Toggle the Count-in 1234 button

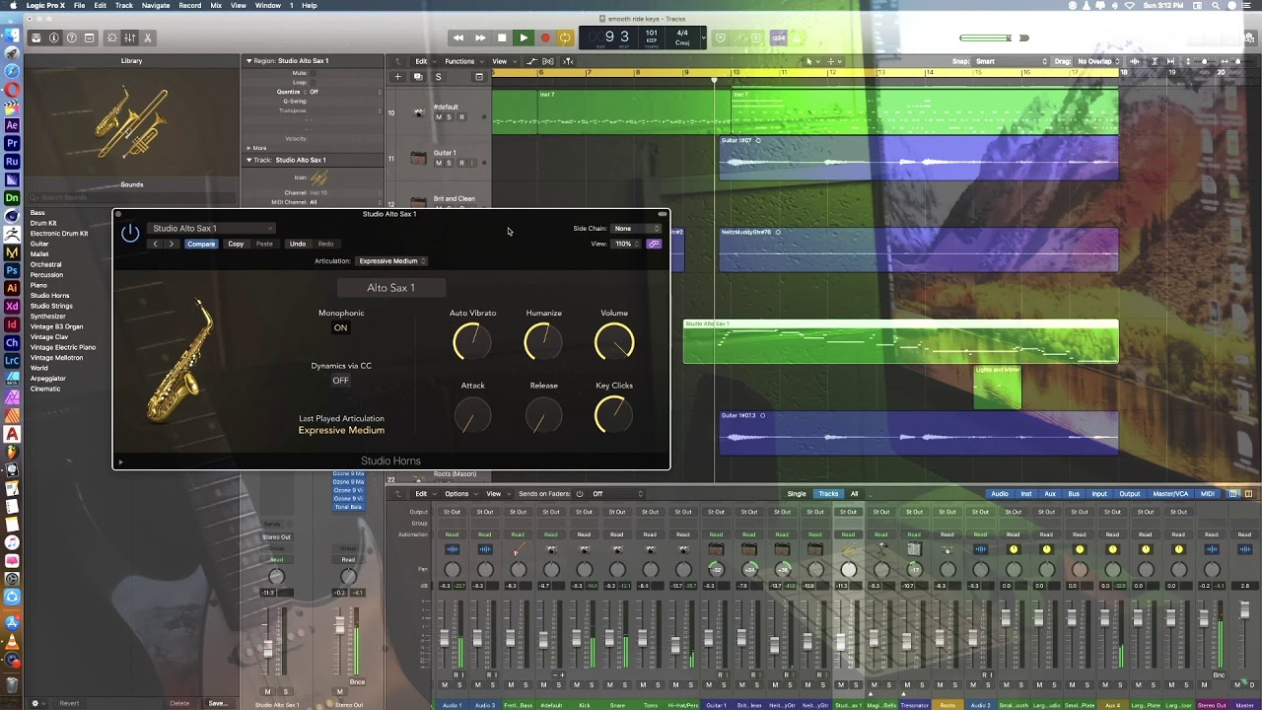coord(778,38)
